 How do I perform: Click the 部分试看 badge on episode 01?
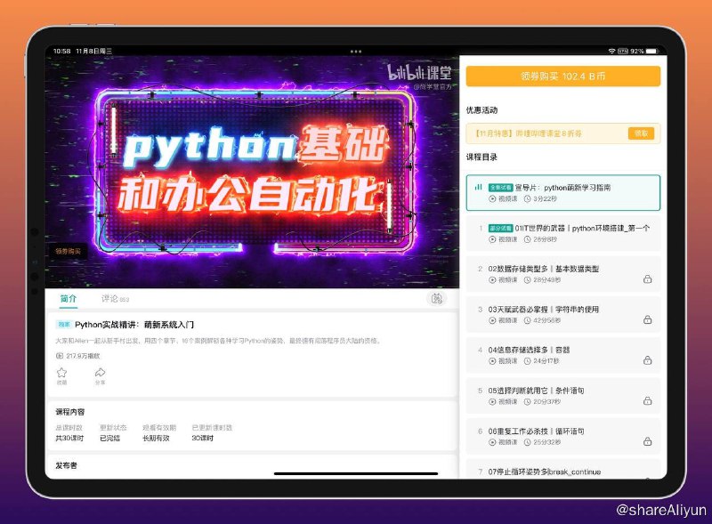pyautogui.click(x=501, y=227)
